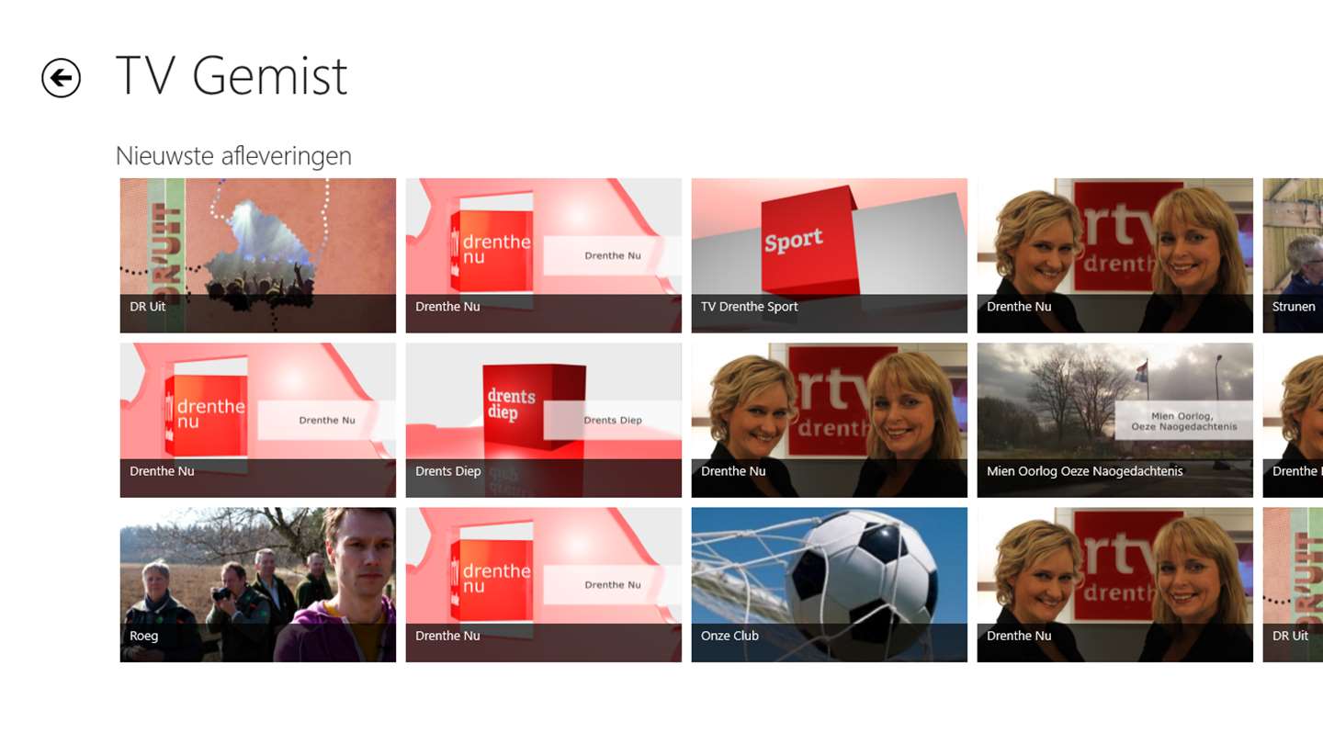Open the cut-off Drenthe tile right of Mien Oorlog

point(1294,420)
